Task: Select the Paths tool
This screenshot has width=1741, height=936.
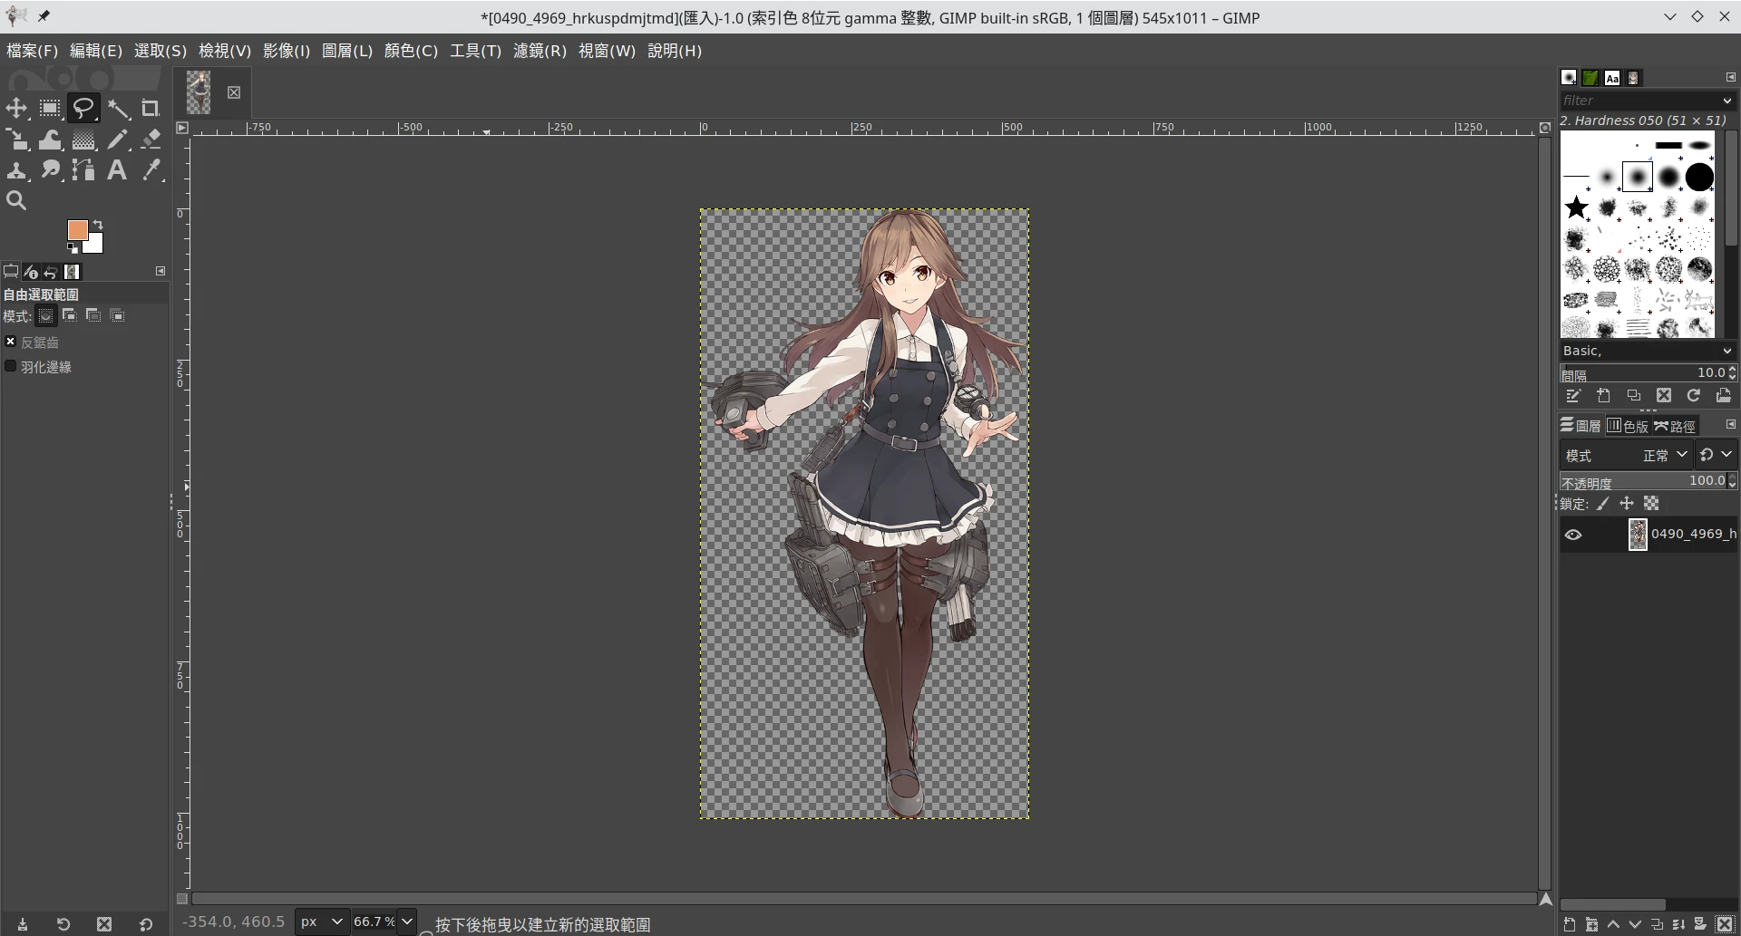Action: (83, 170)
